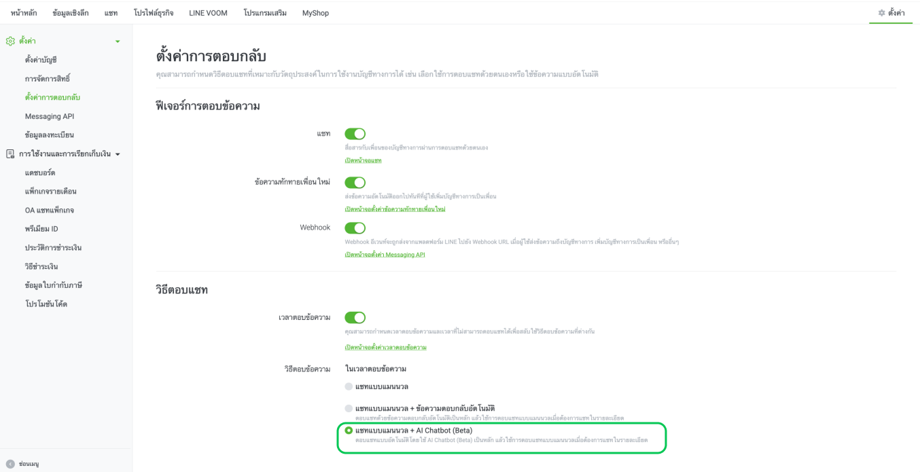The width and height of the screenshot is (920, 472).
Task: Open the เปิดหน้าจอตั้งค่าเวลาตอบข้อความ link
Action: 385,347
